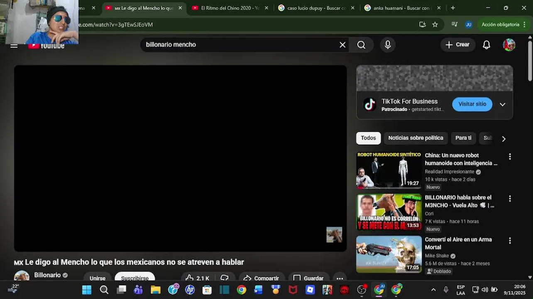Open the Billonario channel name
The width and height of the screenshot is (533, 299).
[x=47, y=275]
